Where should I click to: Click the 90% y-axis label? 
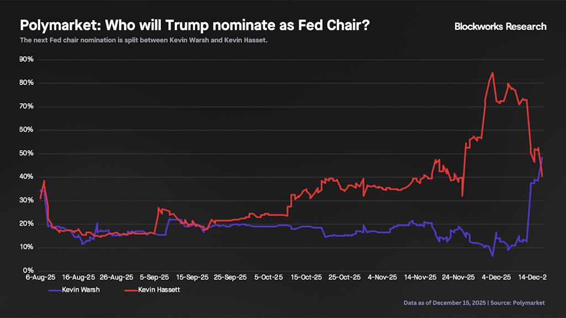click(x=27, y=59)
